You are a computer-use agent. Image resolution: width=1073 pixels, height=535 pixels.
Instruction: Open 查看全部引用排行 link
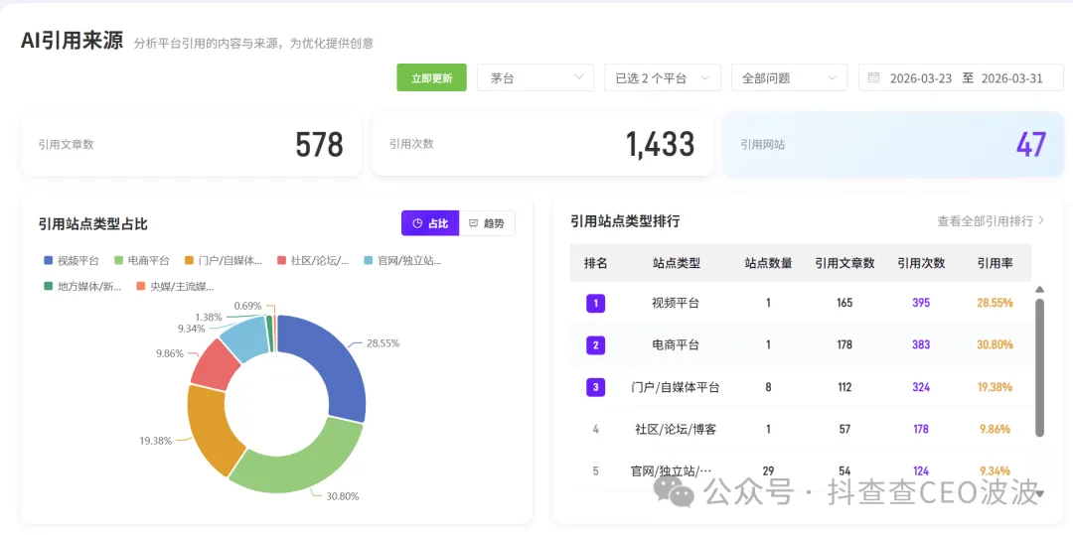(x=991, y=220)
